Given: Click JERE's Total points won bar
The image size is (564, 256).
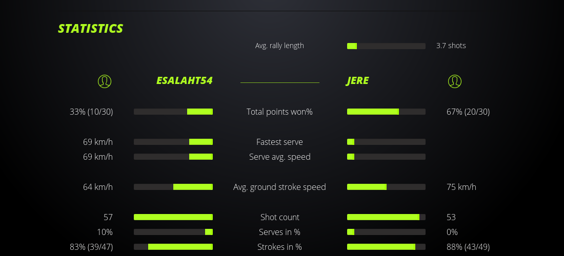Looking at the screenshot, I should (x=386, y=112).
